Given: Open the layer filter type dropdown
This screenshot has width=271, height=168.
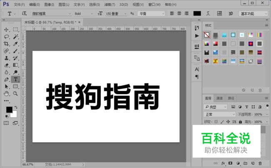Looking at the screenshot, I should coord(215,107).
